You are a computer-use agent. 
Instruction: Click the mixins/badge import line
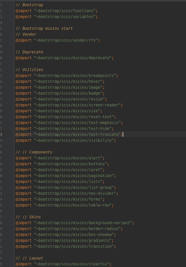pyautogui.click(x=60, y=93)
